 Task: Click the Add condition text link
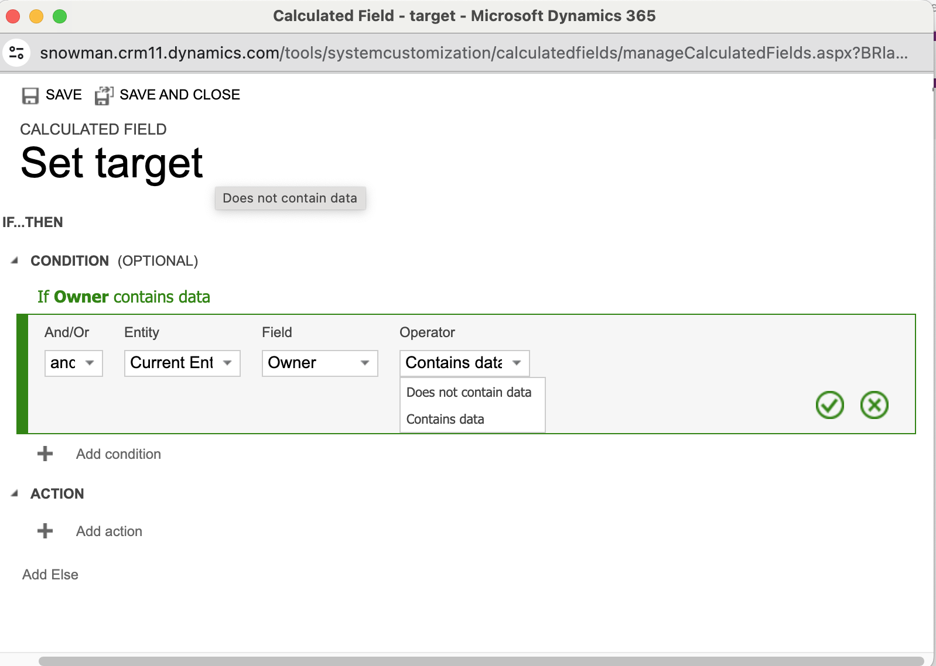[x=118, y=454]
